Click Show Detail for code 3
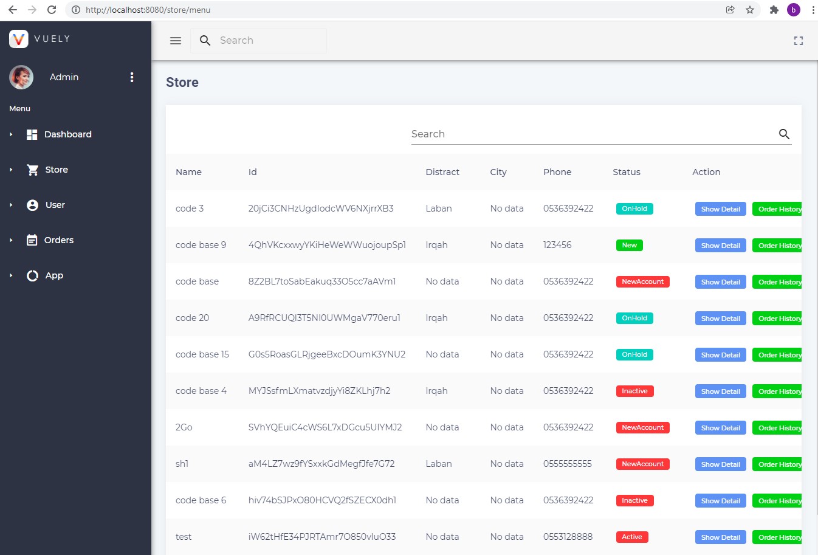 pos(720,209)
